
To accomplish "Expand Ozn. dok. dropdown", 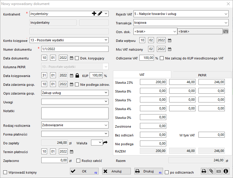I will click(x=174, y=32).
